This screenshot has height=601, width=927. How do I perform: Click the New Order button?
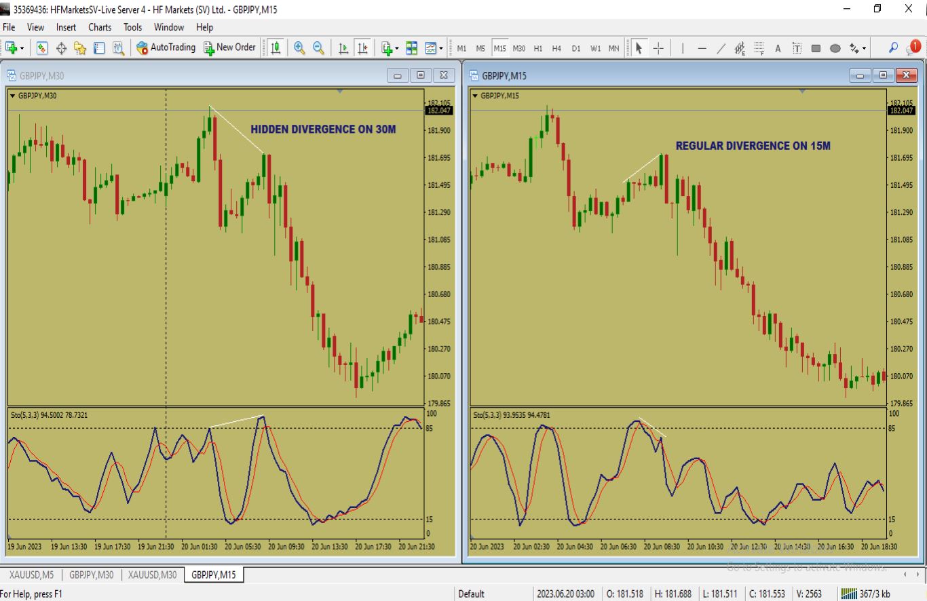[229, 47]
